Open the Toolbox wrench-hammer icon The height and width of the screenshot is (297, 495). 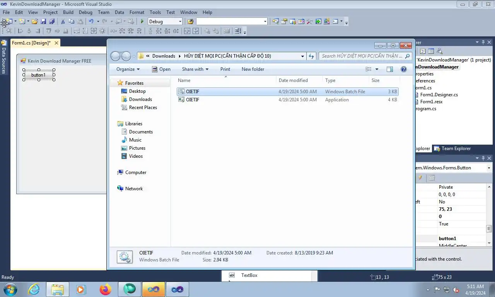310,22
